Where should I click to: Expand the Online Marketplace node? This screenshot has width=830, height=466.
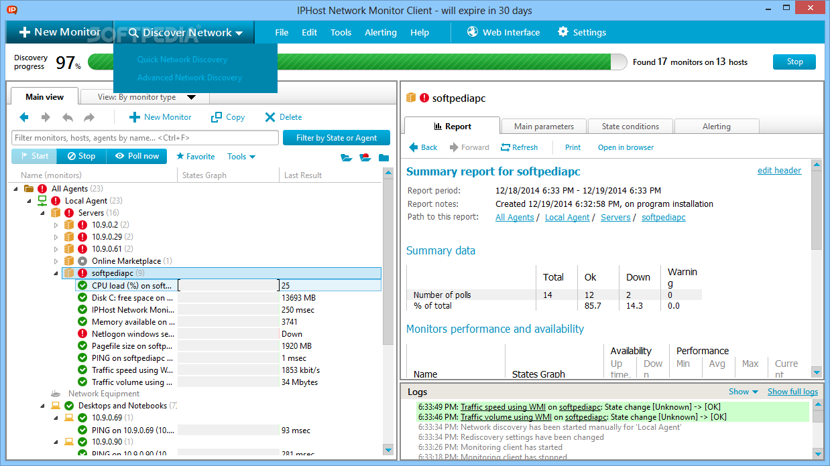click(x=56, y=261)
